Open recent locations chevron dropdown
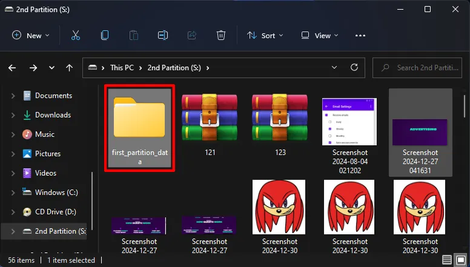 (x=52, y=68)
